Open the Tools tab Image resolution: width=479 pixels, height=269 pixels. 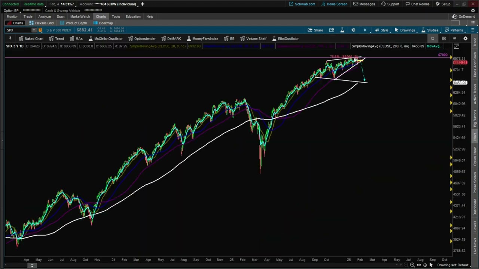(x=116, y=16)
